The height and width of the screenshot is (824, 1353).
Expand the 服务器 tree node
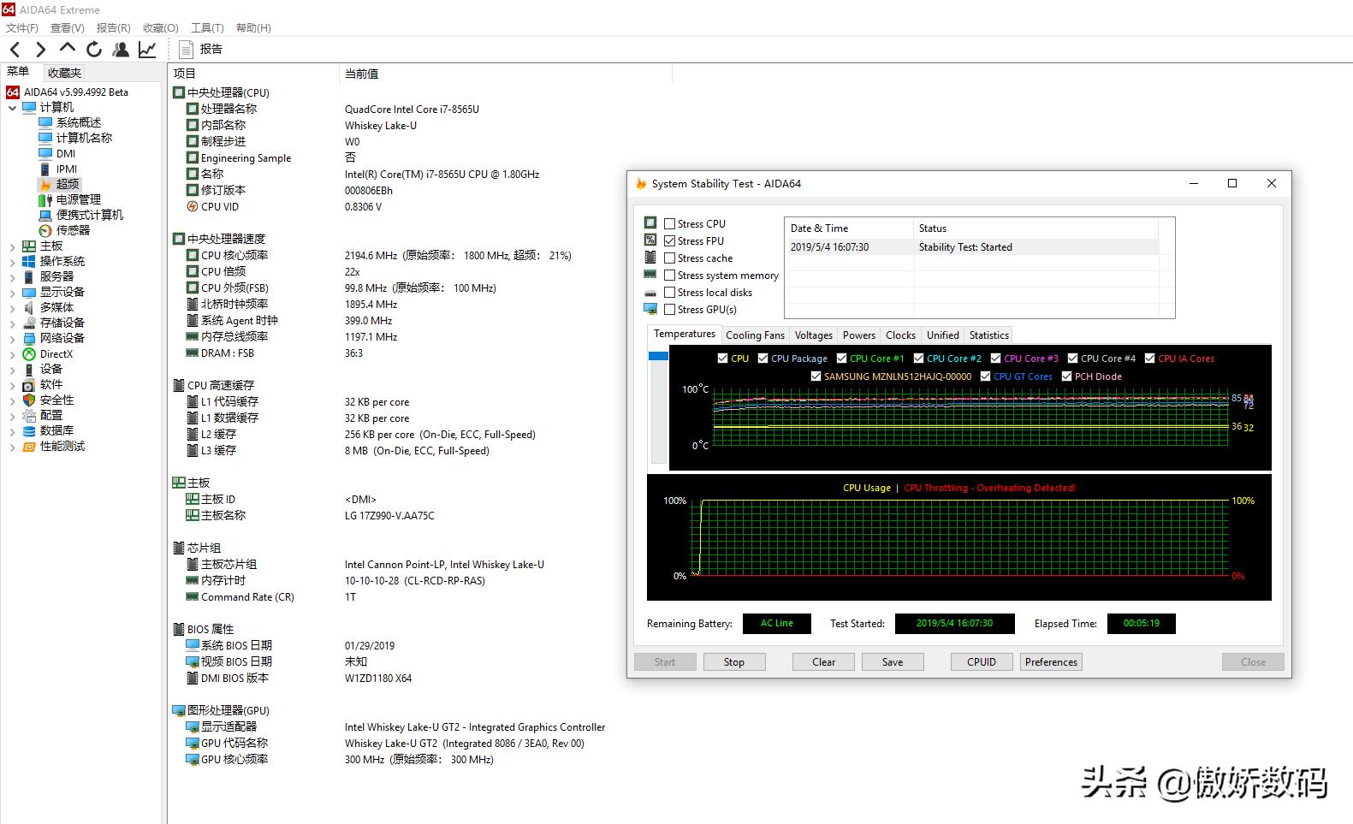tap(12, 277)
